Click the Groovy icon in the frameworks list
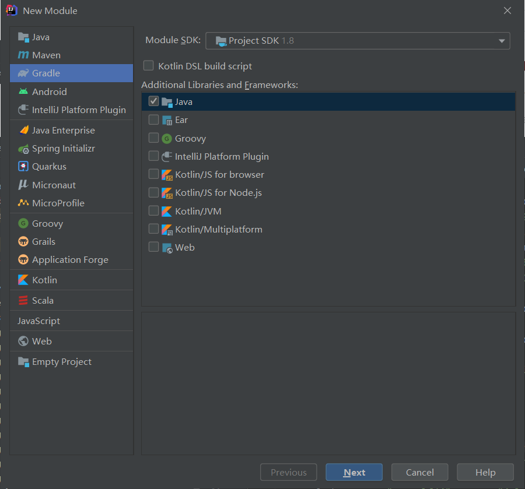Viewport: 525px width, 489px height. [x=167, y=139]
